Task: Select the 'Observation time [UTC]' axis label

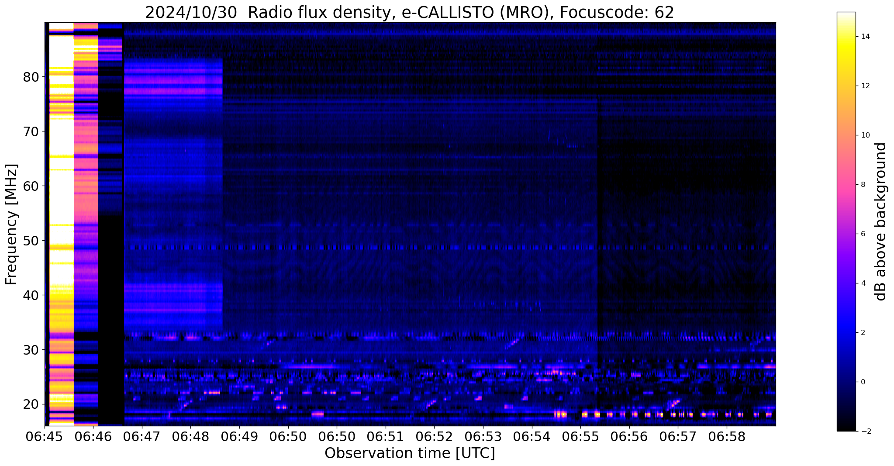Action: tap(410, 453)
